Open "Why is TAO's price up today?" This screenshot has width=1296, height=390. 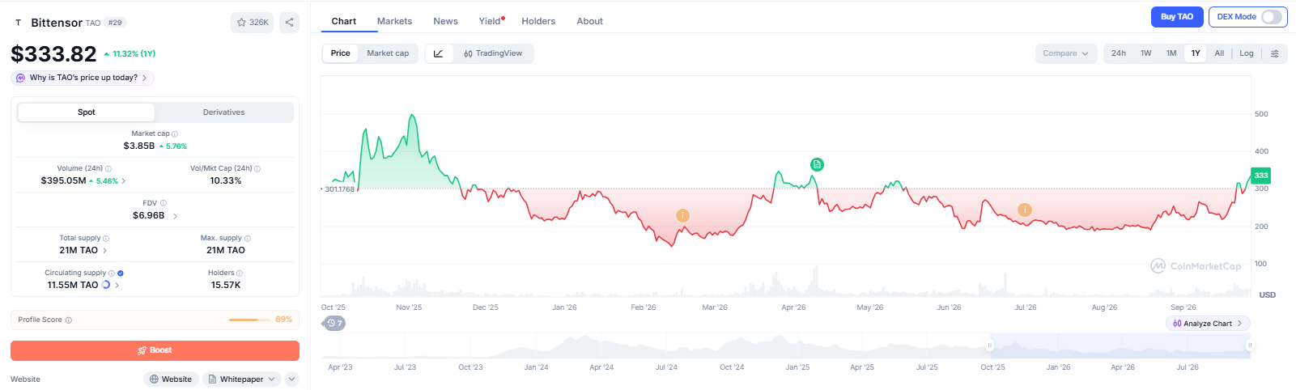click(83, 78)
